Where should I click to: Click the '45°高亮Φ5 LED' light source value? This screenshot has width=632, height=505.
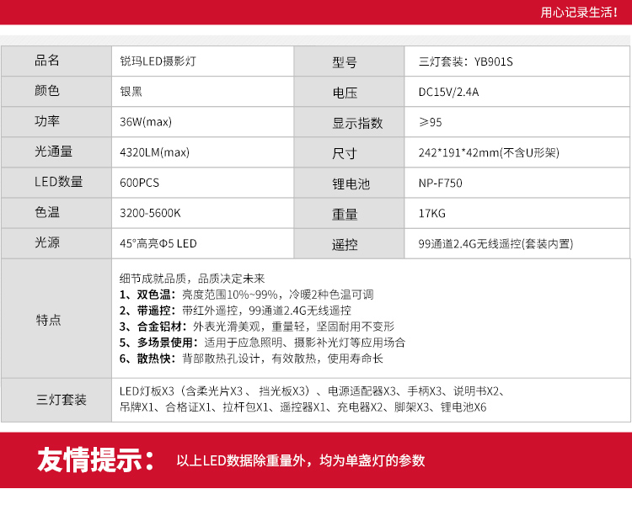click(x=158, y=243)
